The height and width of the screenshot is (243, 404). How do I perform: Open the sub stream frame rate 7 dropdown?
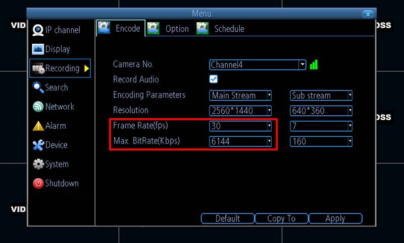321,126
